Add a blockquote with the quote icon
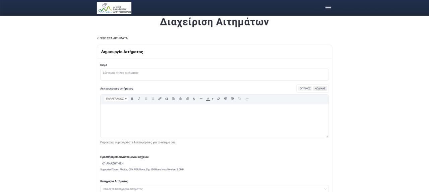 coord(167,99)
